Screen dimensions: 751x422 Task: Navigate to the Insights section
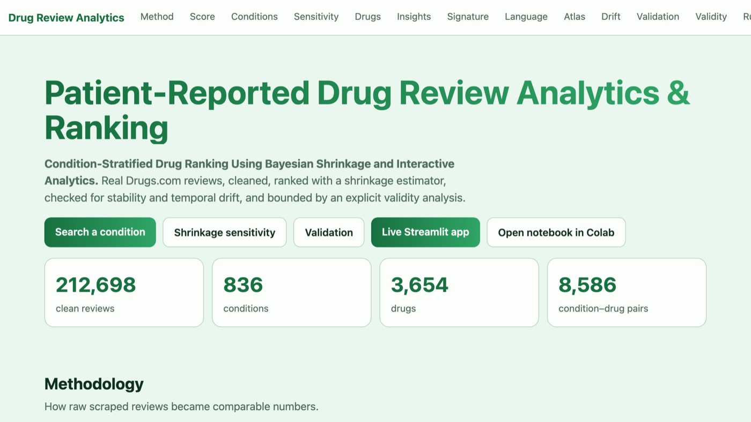click(x=414, y=17)
